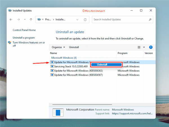Change the view layout icon
The image size is (169, 127).
click(x=139, y=47)
